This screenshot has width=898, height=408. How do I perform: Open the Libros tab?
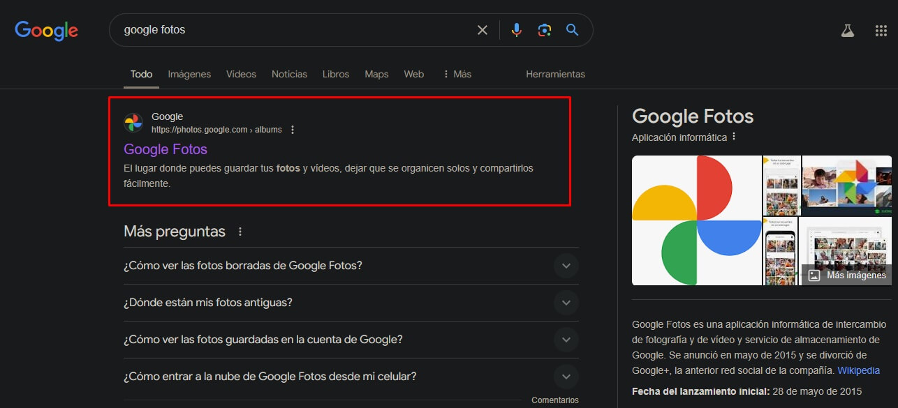click(336, 74)
